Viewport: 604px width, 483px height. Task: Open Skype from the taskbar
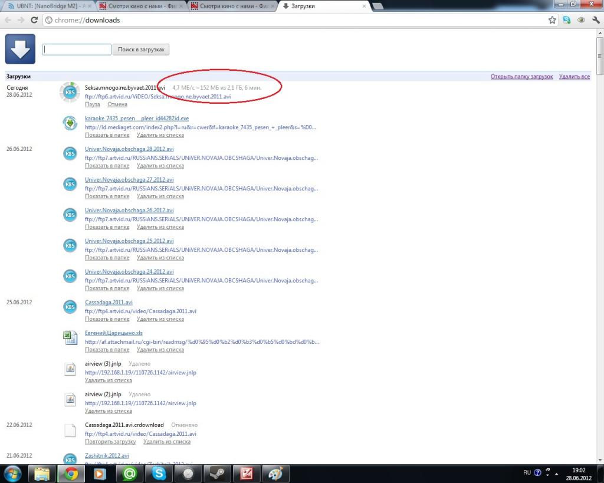[159, 474]
